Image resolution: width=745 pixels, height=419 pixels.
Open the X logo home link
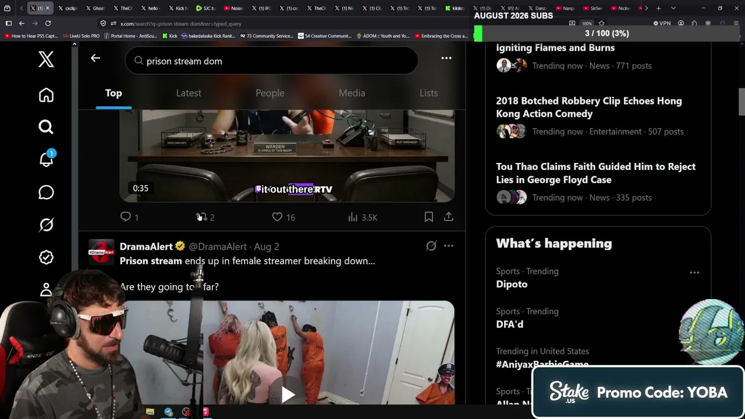coord(46,59)
